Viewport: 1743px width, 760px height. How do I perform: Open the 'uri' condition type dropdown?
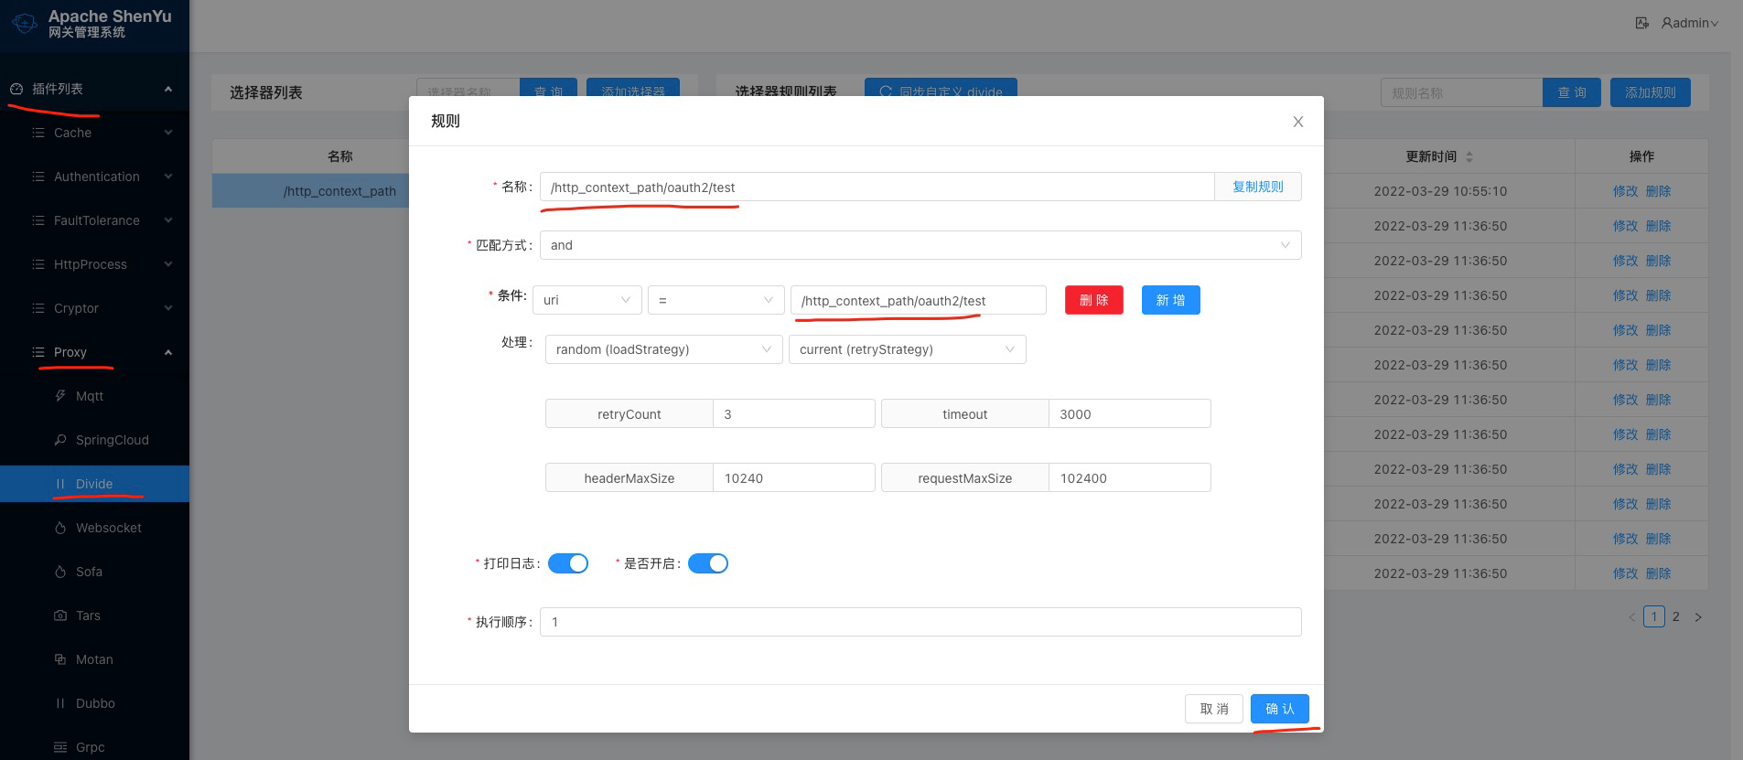click(x=586, y=300)
